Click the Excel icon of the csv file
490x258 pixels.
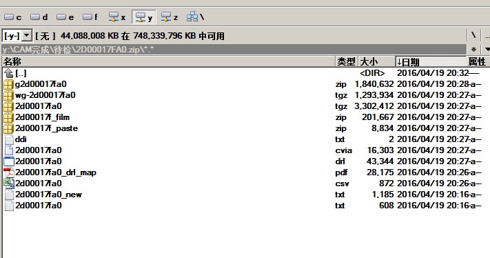pos(9,183)
